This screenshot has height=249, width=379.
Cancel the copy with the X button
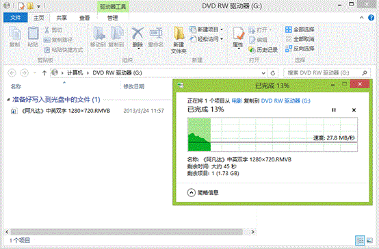354,110
